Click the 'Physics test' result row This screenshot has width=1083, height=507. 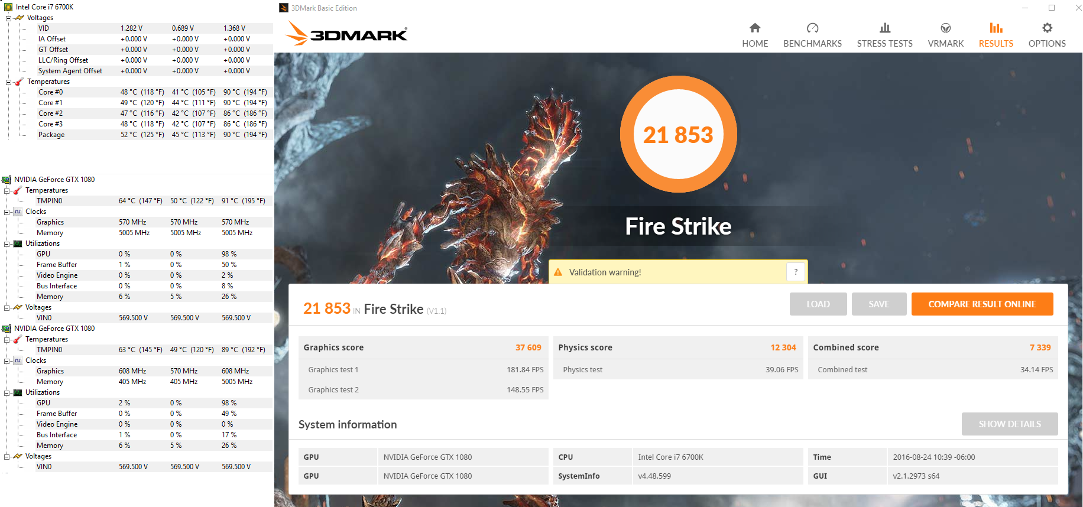click(678, 369)
